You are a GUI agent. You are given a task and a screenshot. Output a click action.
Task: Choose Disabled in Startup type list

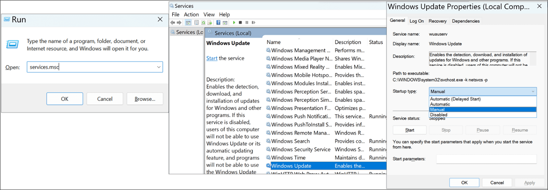[x=439, y=115]
